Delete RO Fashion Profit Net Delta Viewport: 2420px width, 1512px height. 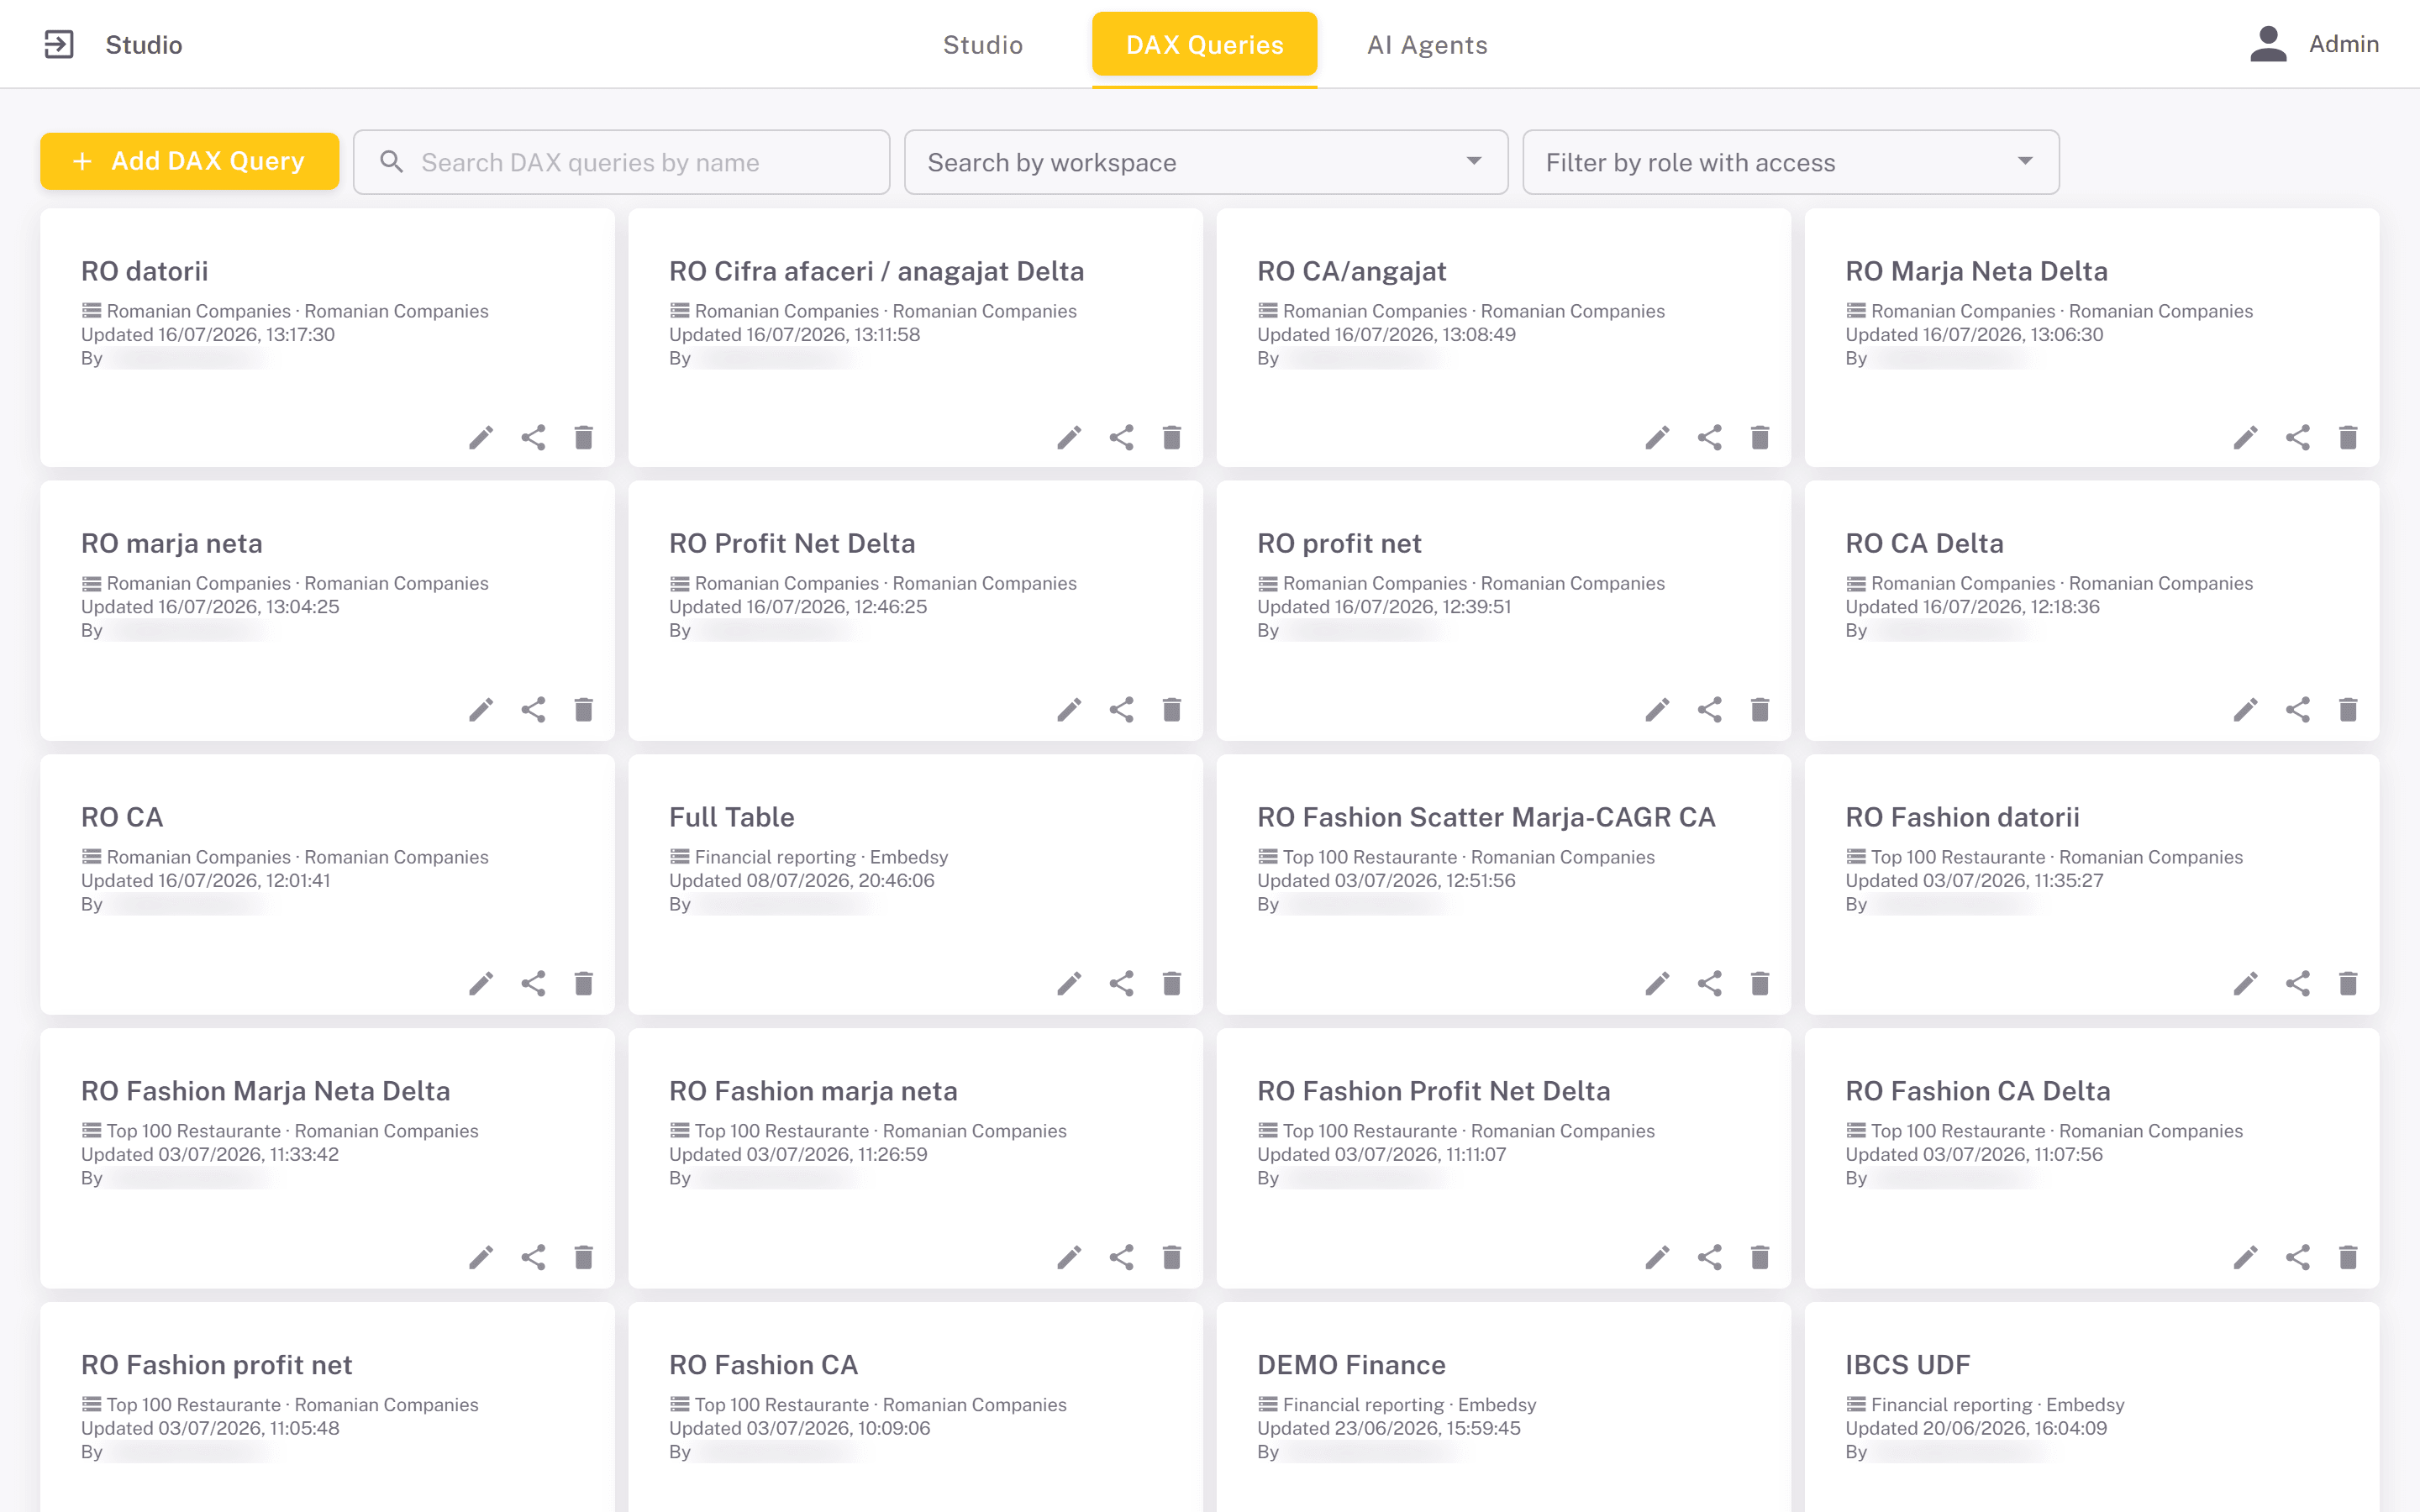1760,1257
